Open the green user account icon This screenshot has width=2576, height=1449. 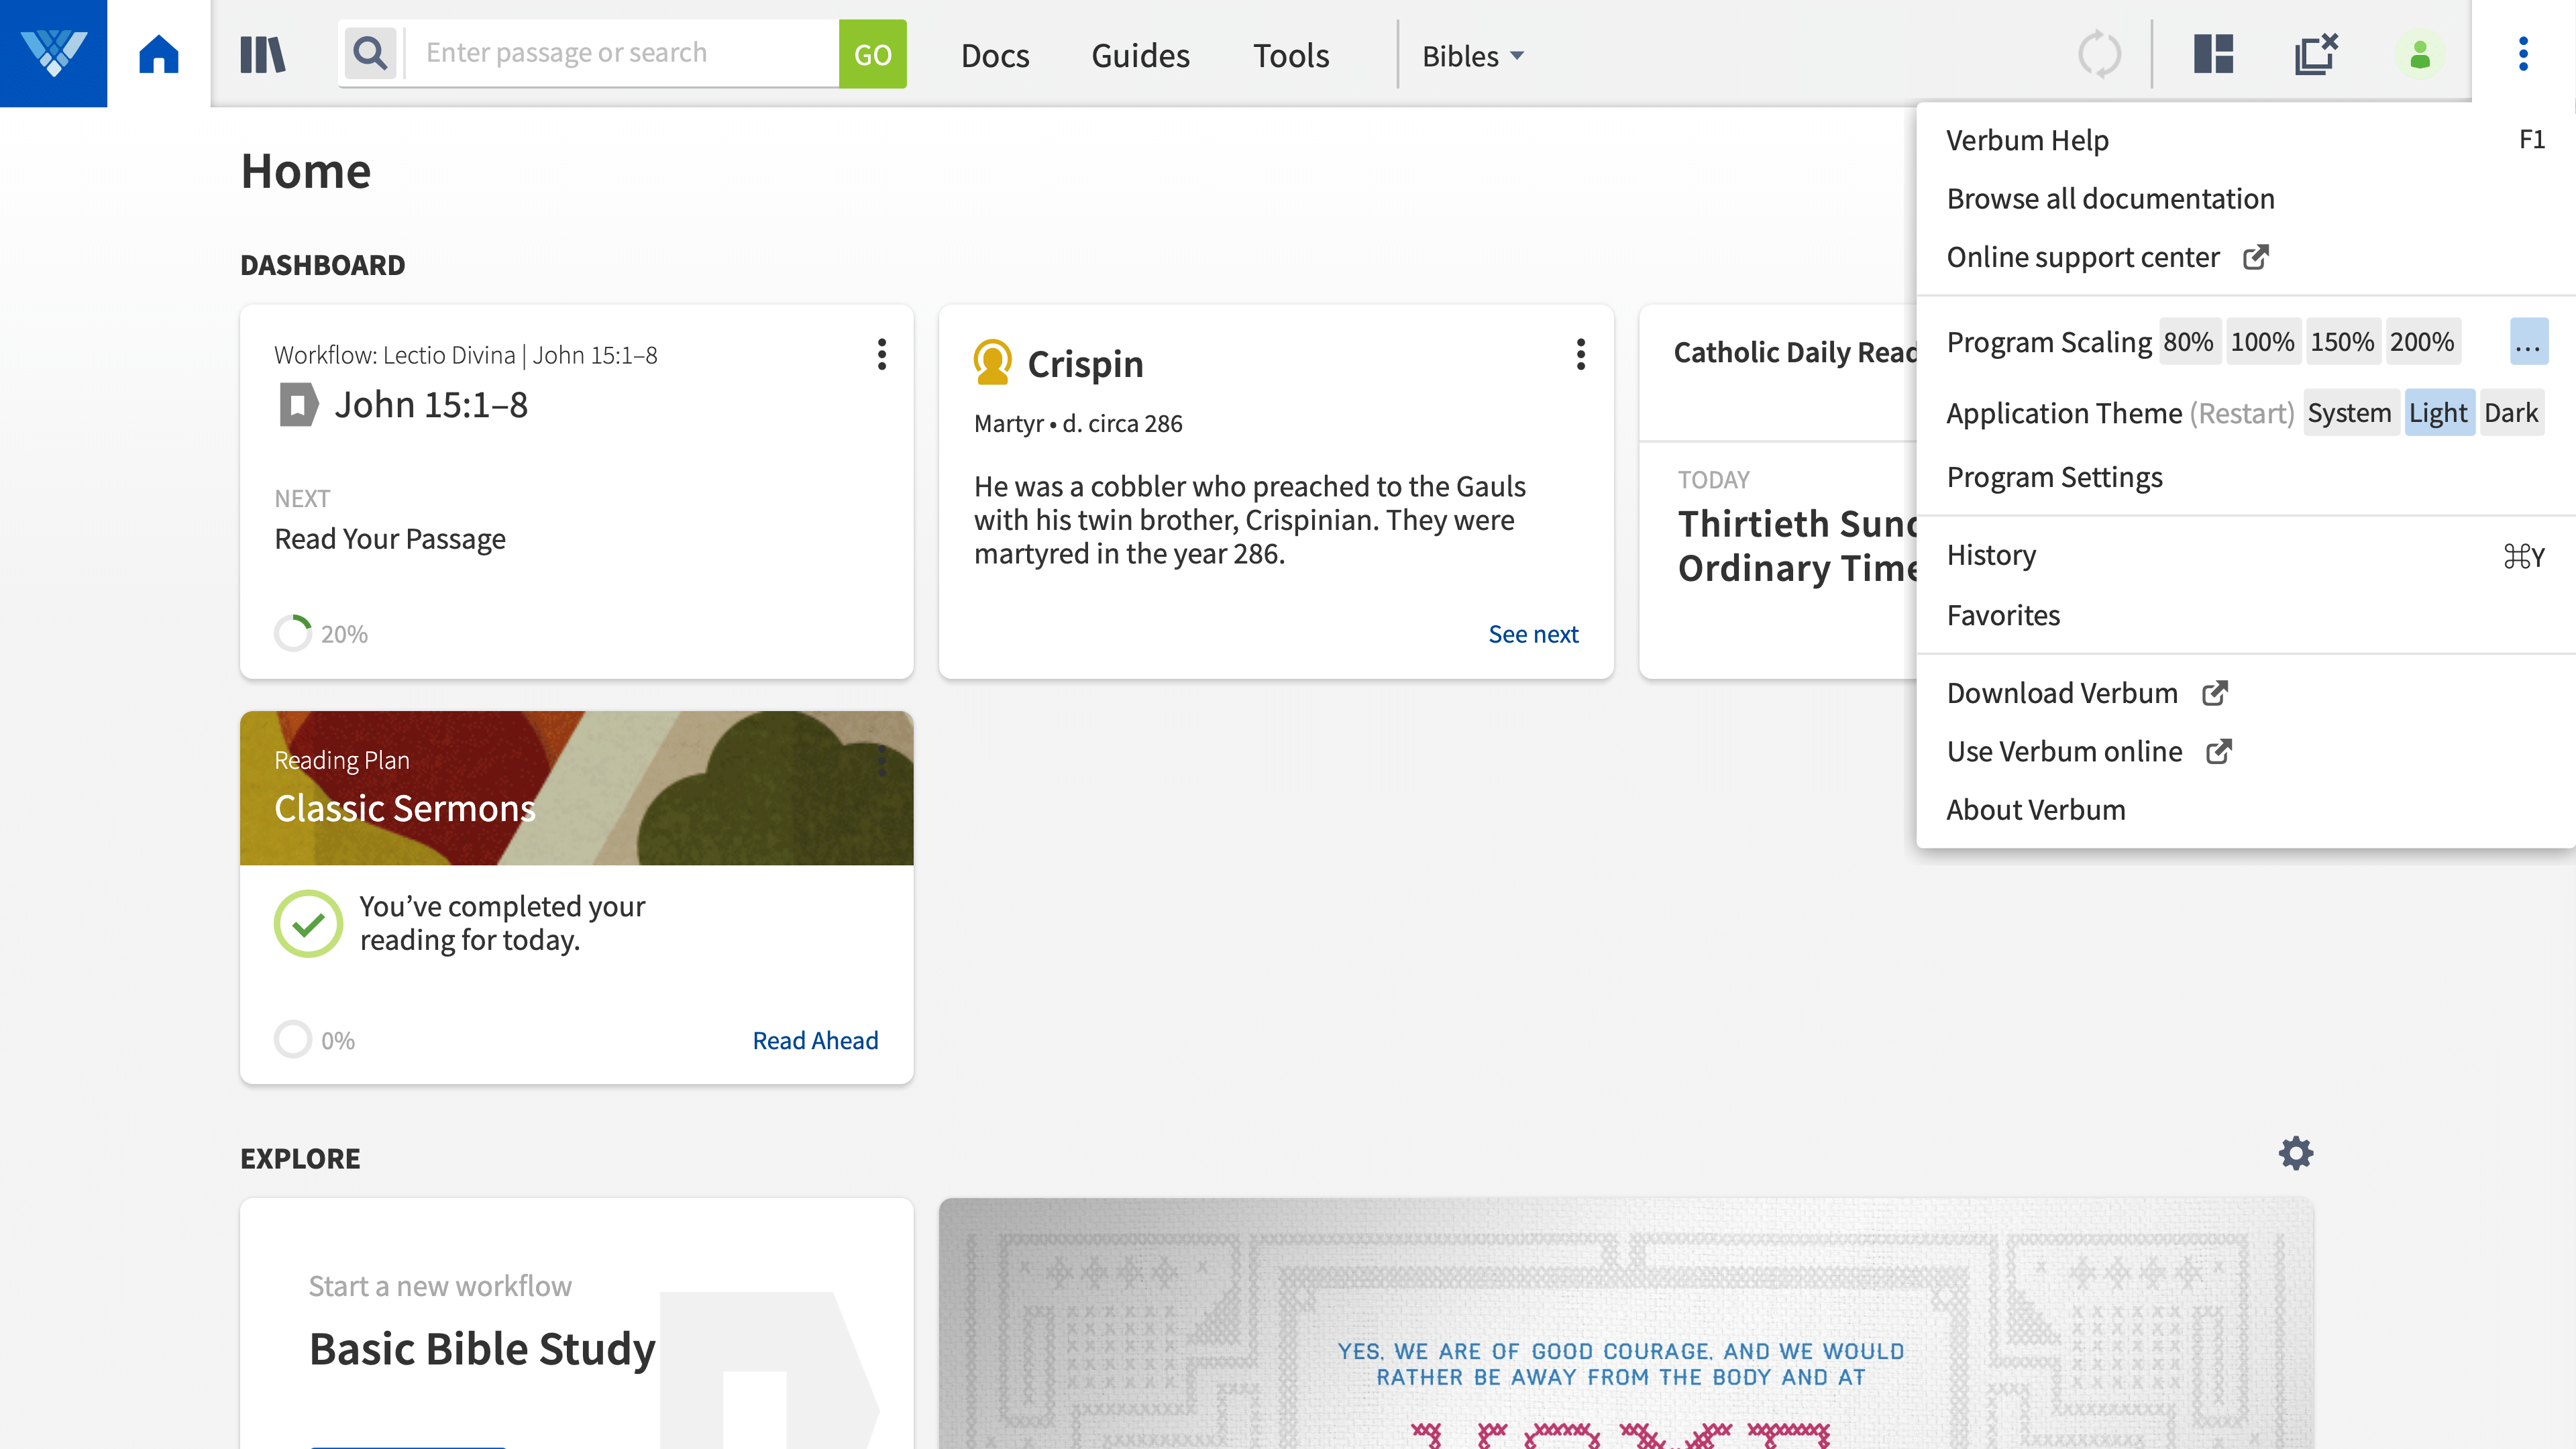pyautogui.click(x=2419, y=54)
